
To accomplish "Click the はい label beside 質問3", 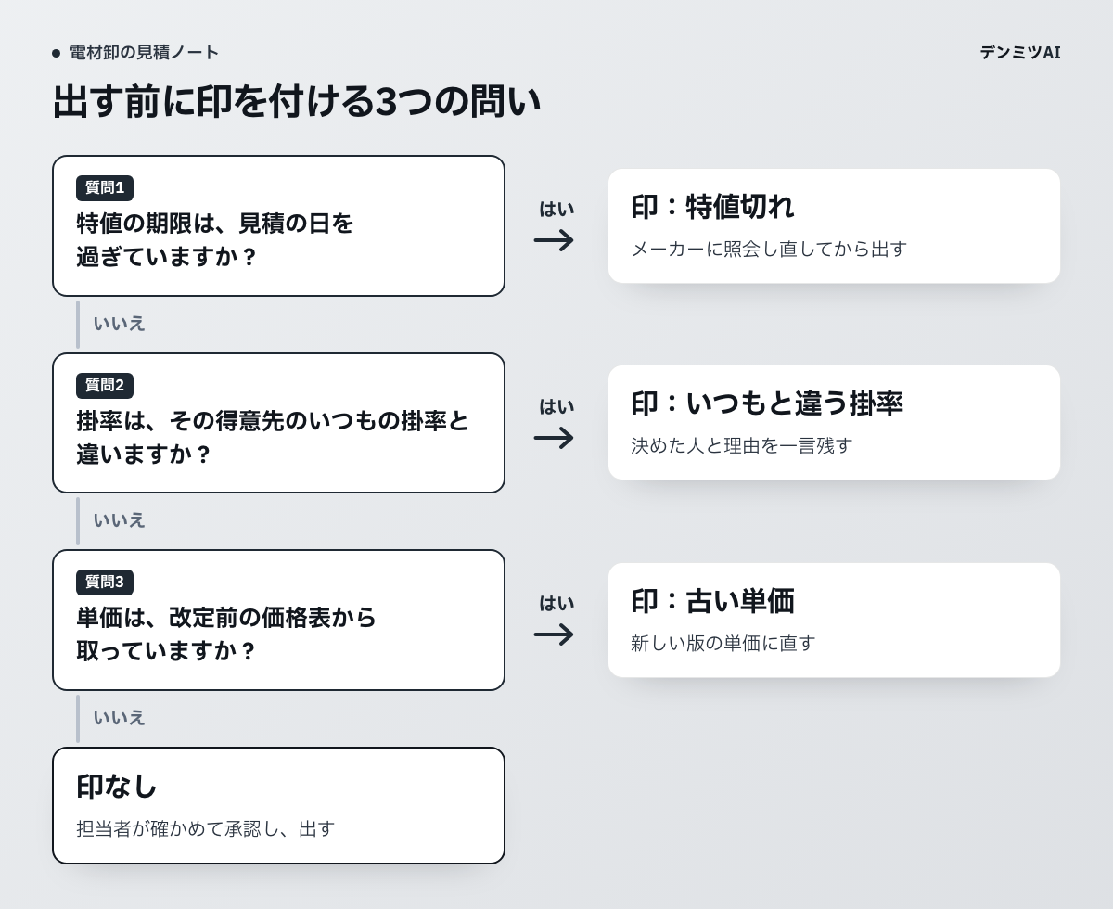I will [x=556, y=604].
